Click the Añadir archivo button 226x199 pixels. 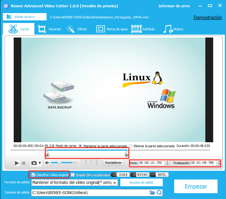[25, 17]
